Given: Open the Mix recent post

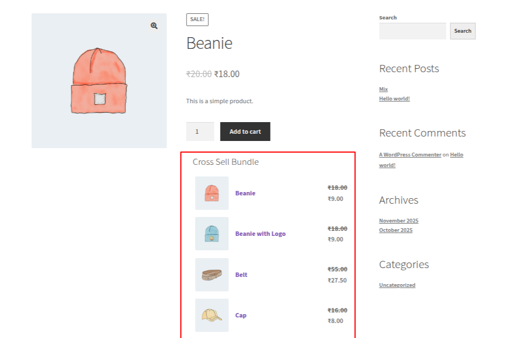Looking at the screenshot, I should pyautogui.click(x=383, y=89).
